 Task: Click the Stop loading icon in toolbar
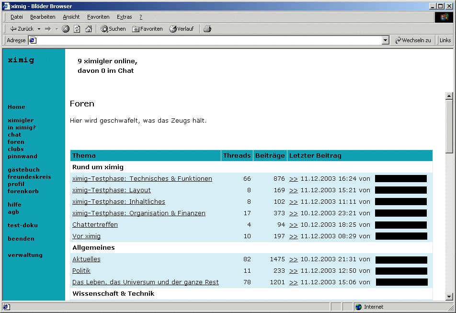[x=66, y=29]
